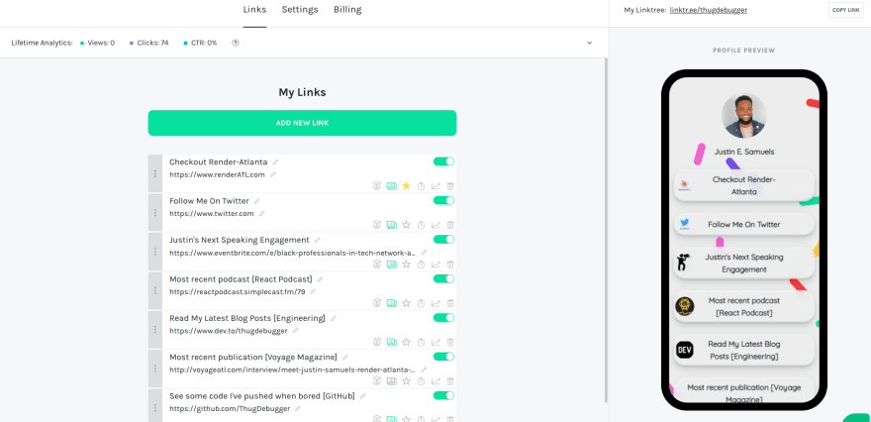Click the Views: 0 analytics stat
871x422 pixels.
(x=97, y=43)
